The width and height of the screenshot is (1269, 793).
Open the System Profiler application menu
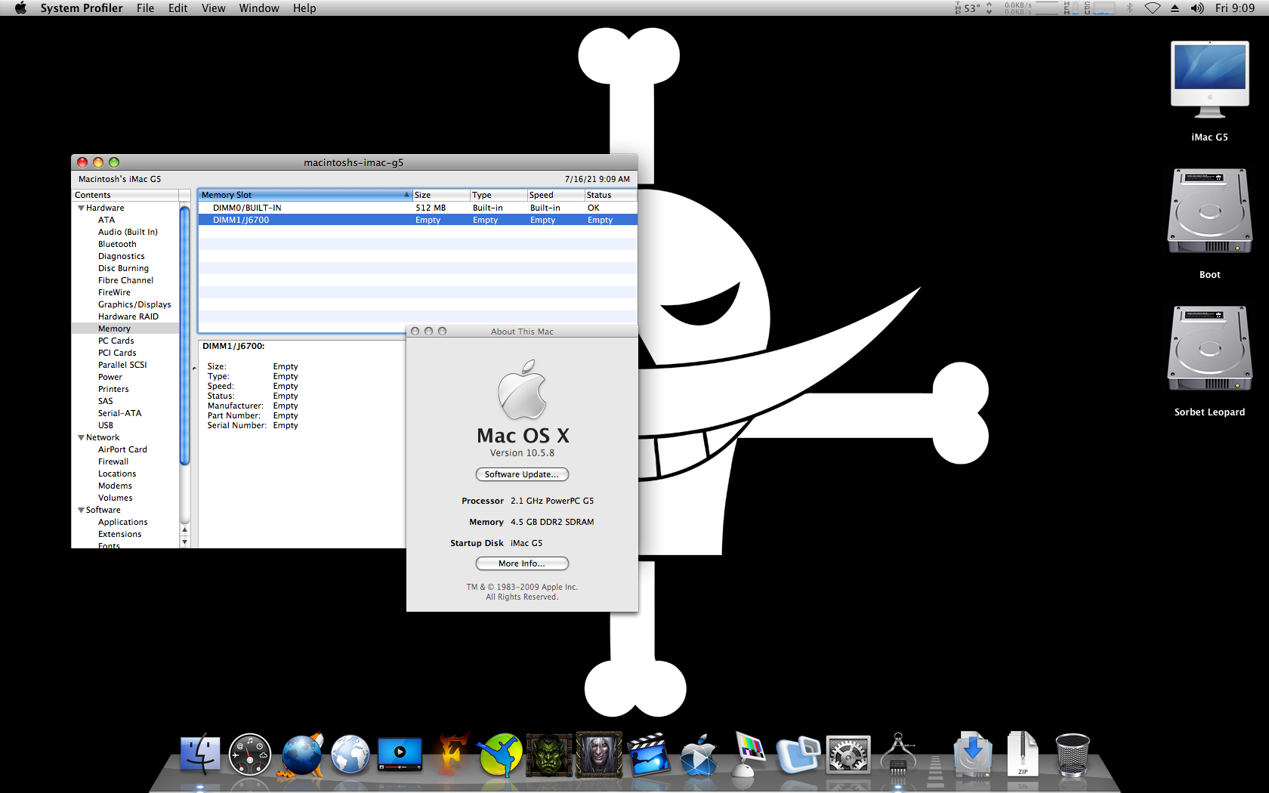click(x=82, y=8)
